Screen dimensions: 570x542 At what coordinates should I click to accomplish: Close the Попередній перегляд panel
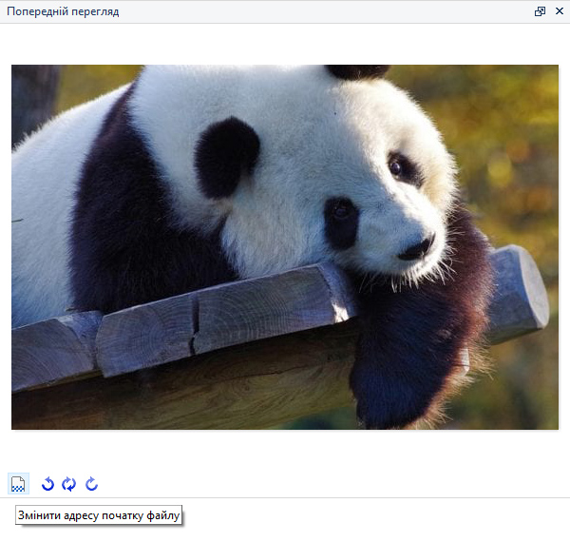coord(558,11)
